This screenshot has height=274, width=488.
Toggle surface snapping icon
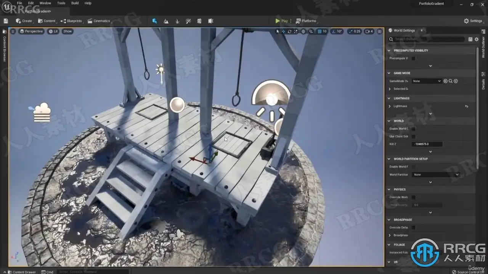[x=311, y=31]
